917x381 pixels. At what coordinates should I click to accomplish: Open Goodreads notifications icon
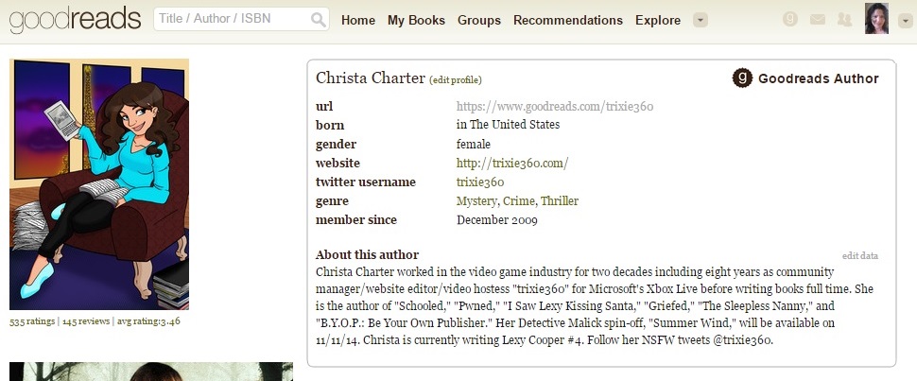click(x=791, y=20)
